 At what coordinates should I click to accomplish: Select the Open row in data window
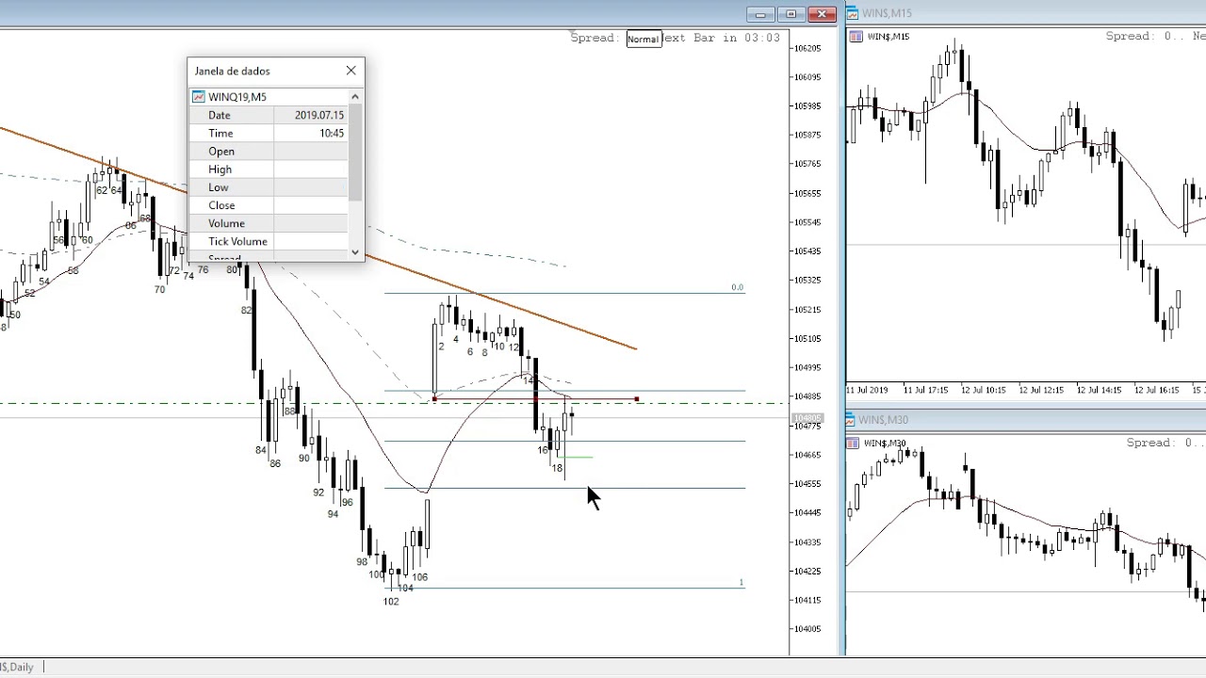point(269,151)
